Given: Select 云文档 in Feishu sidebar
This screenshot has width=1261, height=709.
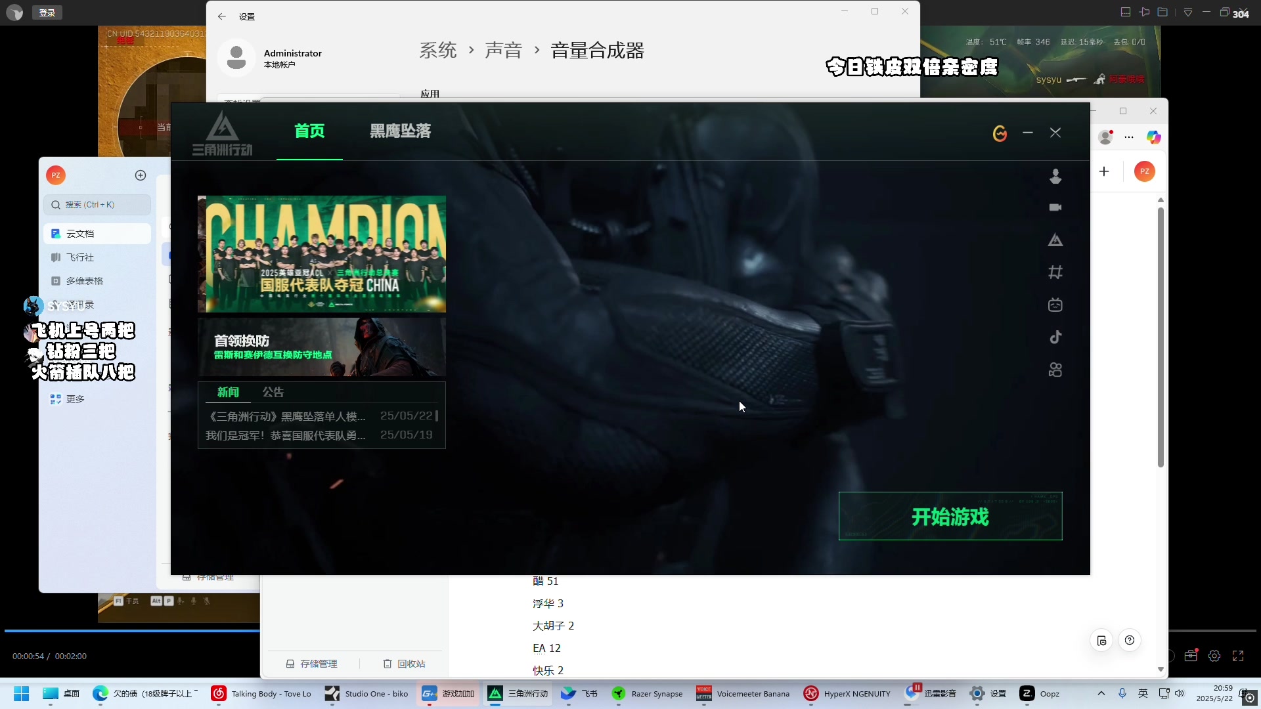Looking at the screenshot, I should 97,234.
